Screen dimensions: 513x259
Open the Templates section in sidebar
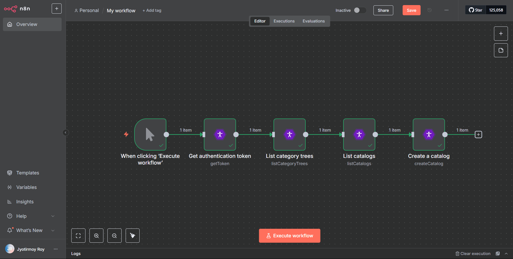pos(27,173)
